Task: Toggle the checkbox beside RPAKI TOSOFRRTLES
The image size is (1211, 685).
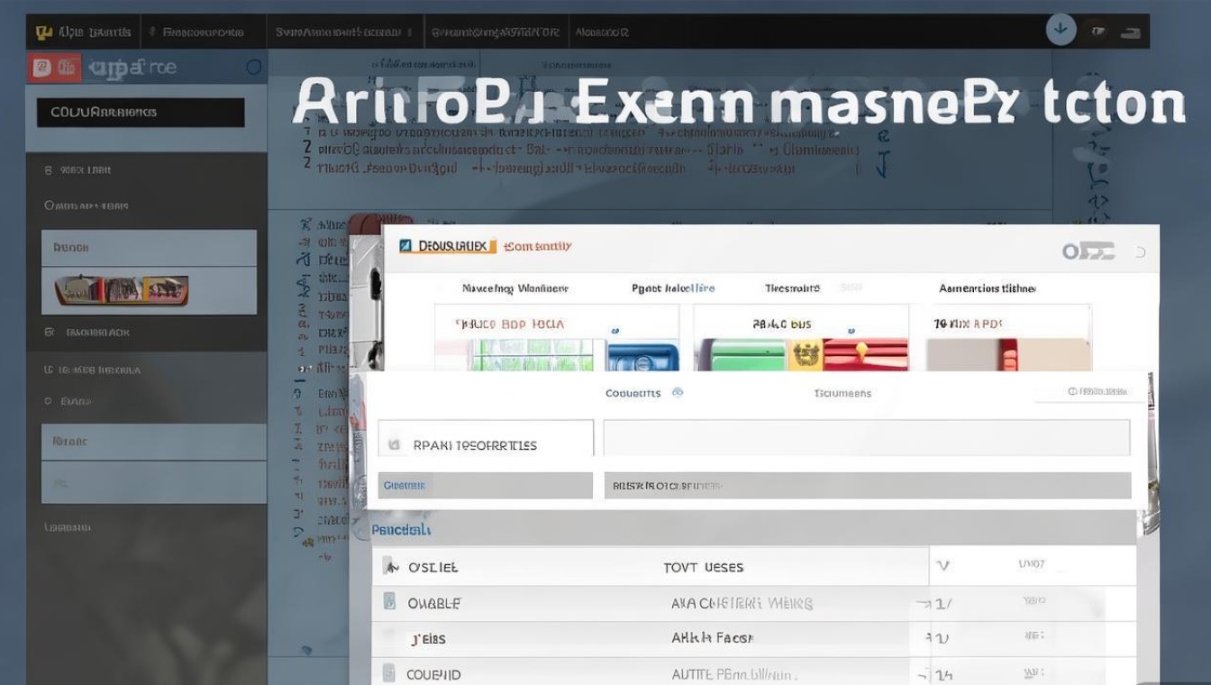Action: tap(394, 444)
